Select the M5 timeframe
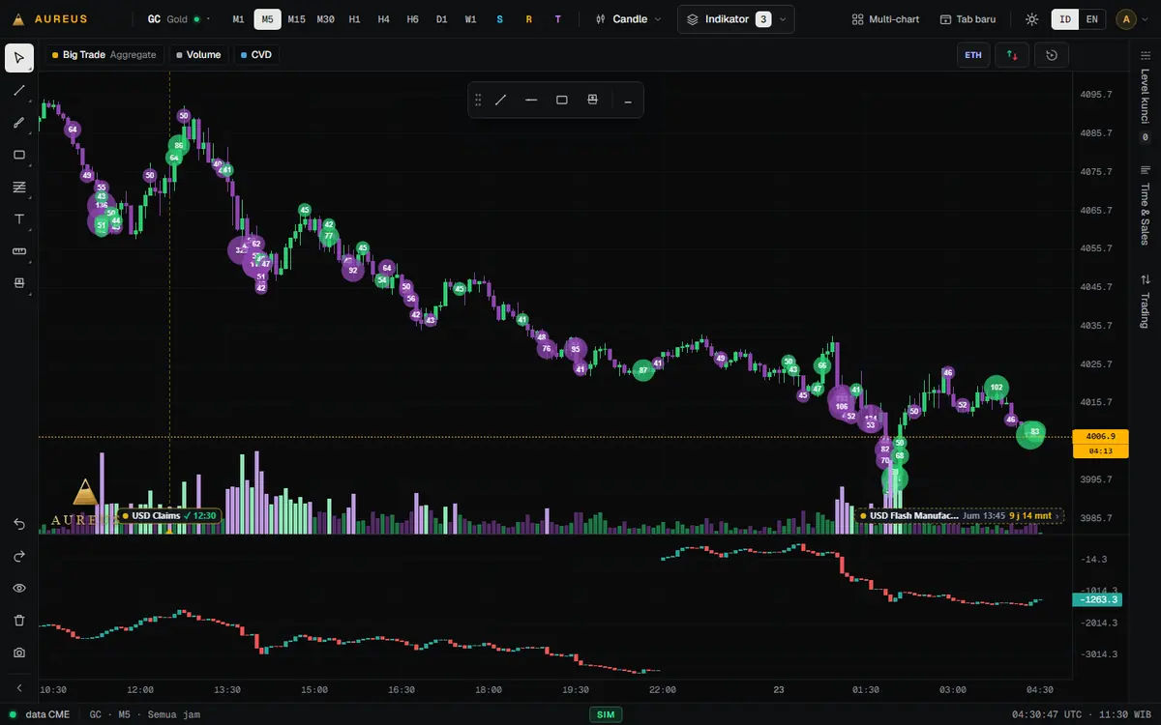 pos(267,19)
